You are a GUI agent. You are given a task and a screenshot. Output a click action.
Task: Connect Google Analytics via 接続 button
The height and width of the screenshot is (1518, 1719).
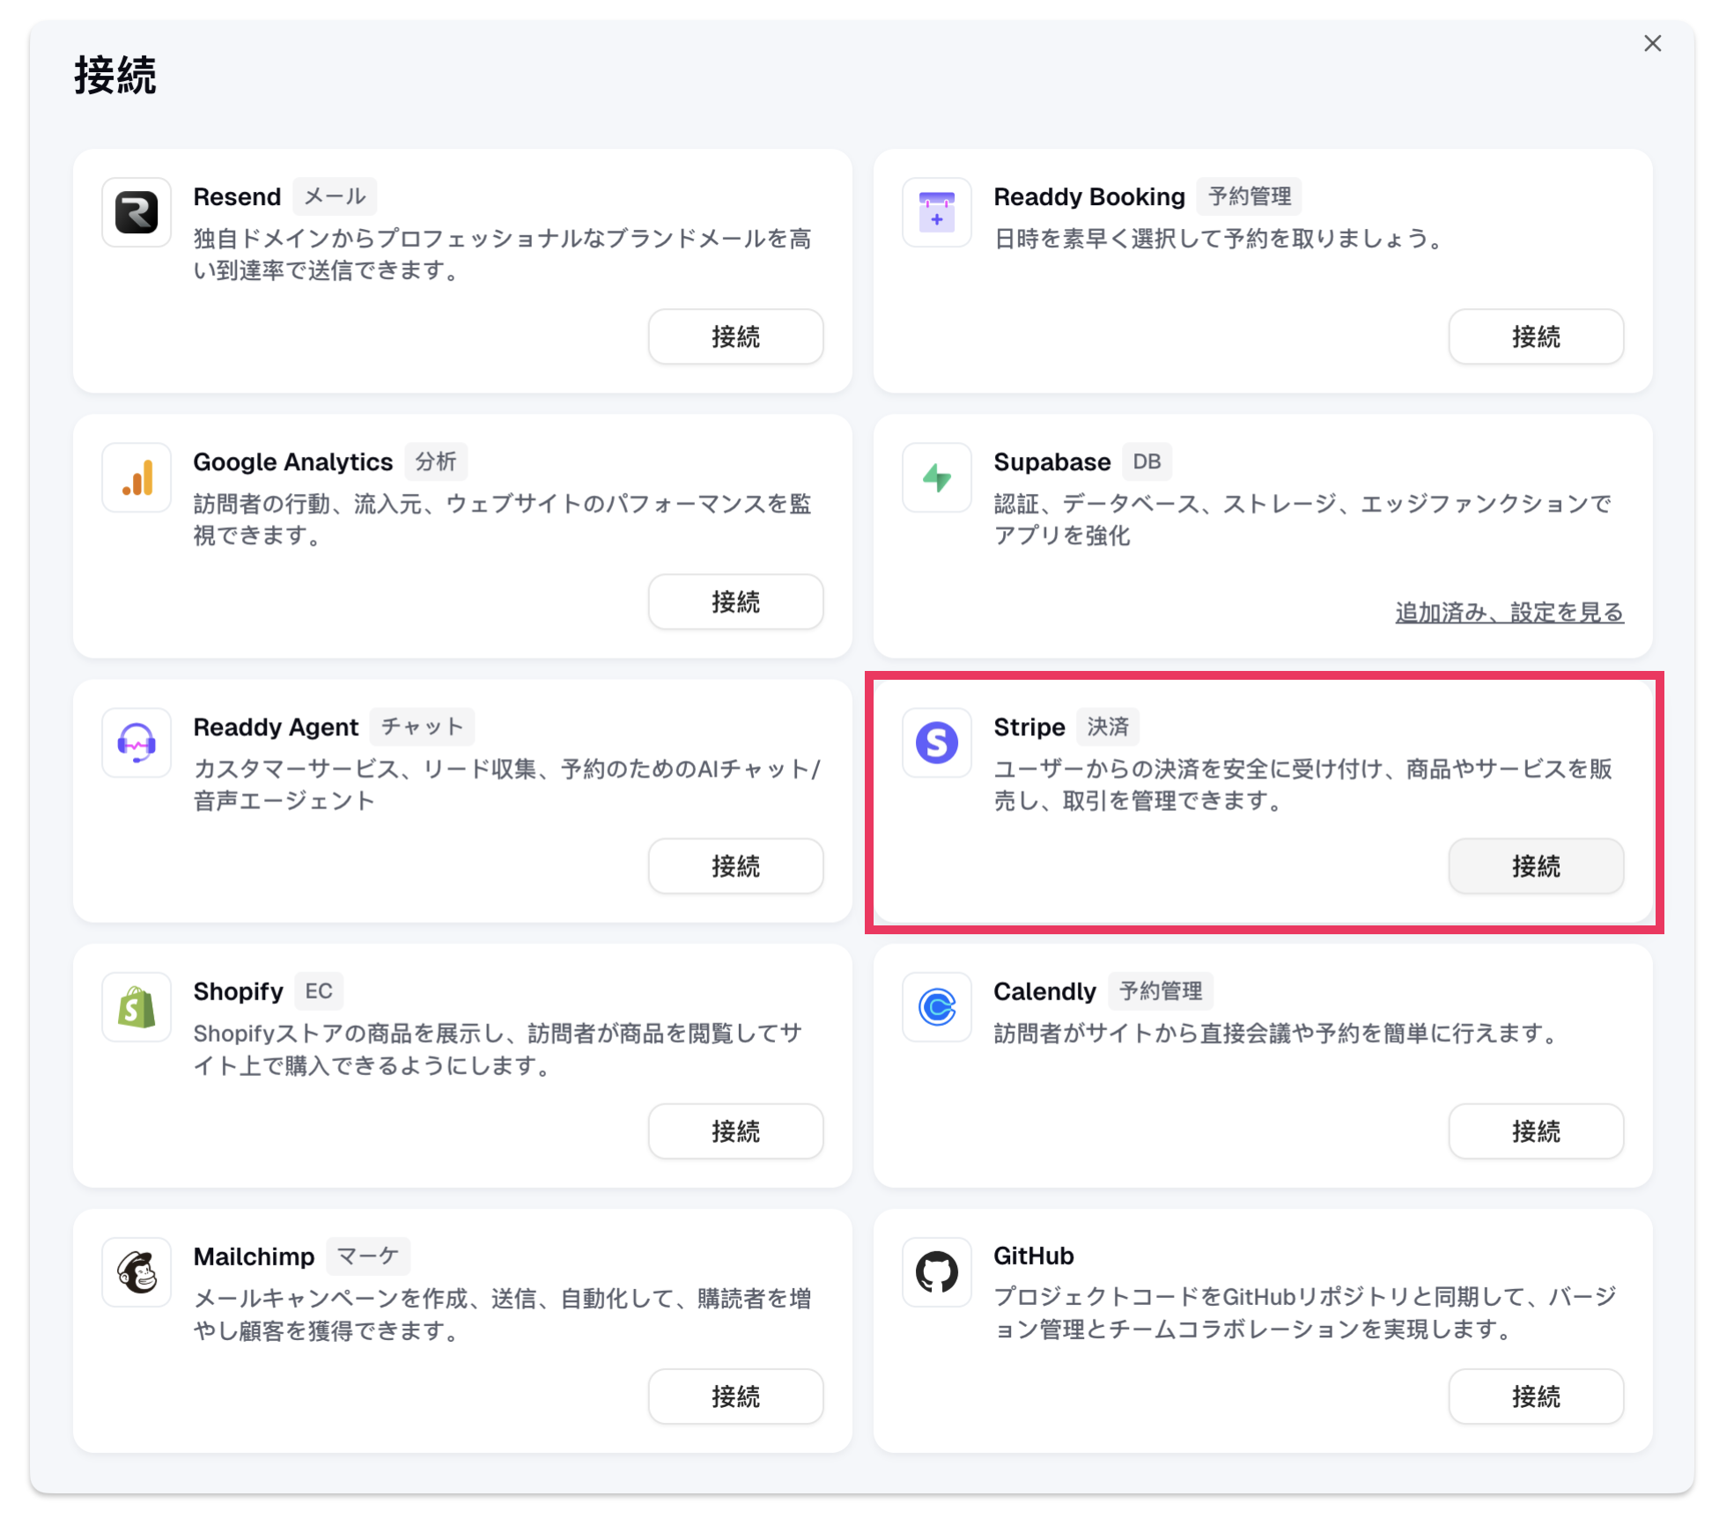(735, 601)
